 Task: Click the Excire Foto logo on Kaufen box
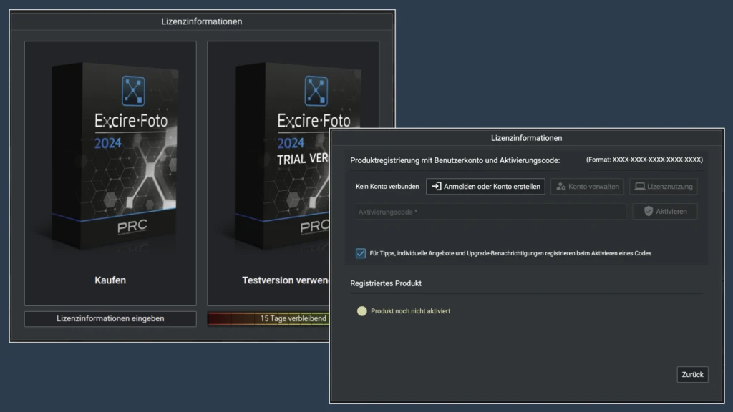(133, 91)
